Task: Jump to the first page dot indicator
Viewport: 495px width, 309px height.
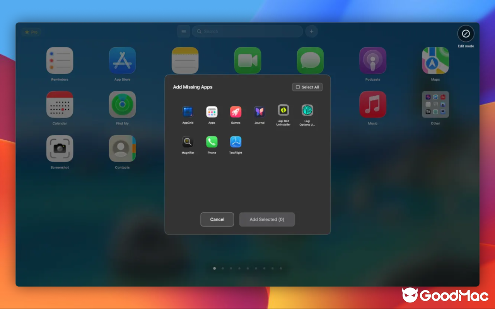Action: click(x=214, y=268)
